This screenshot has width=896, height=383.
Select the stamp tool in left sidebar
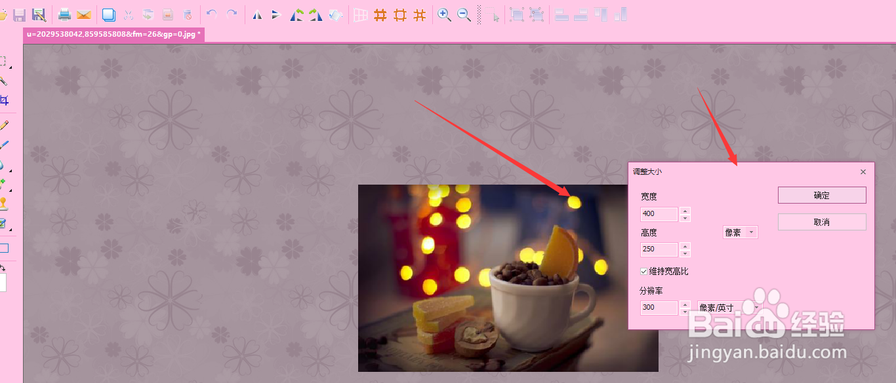click(x=3, y=203)
